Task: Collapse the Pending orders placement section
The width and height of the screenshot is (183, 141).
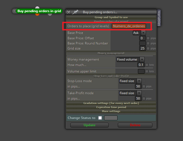Action: point(111,21)
